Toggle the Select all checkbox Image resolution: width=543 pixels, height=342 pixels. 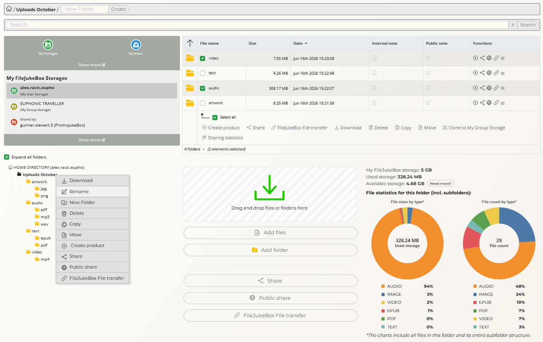tap(215, 117)
